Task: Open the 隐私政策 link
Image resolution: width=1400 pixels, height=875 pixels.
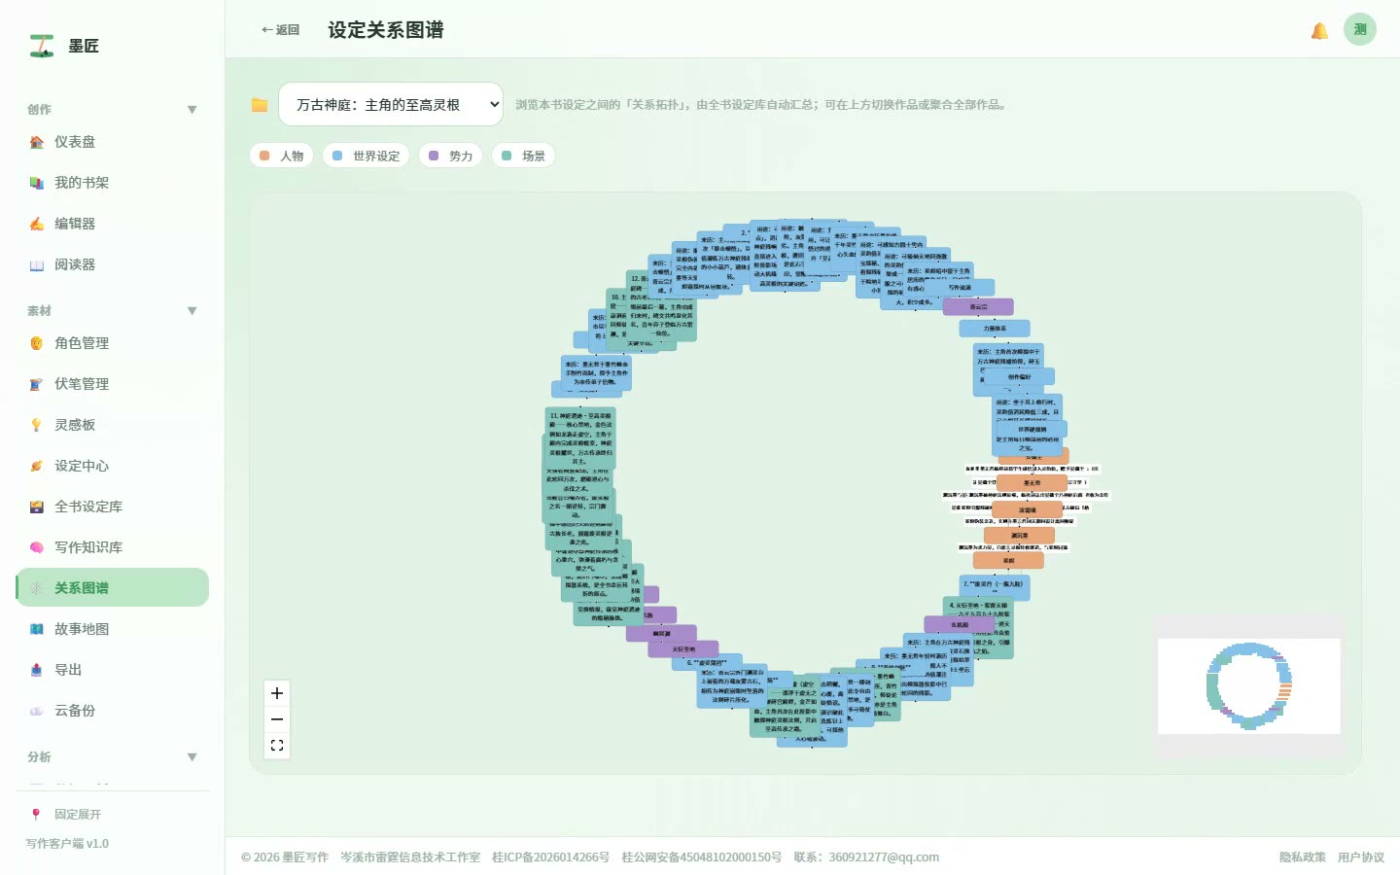Action: point(1303,857)
